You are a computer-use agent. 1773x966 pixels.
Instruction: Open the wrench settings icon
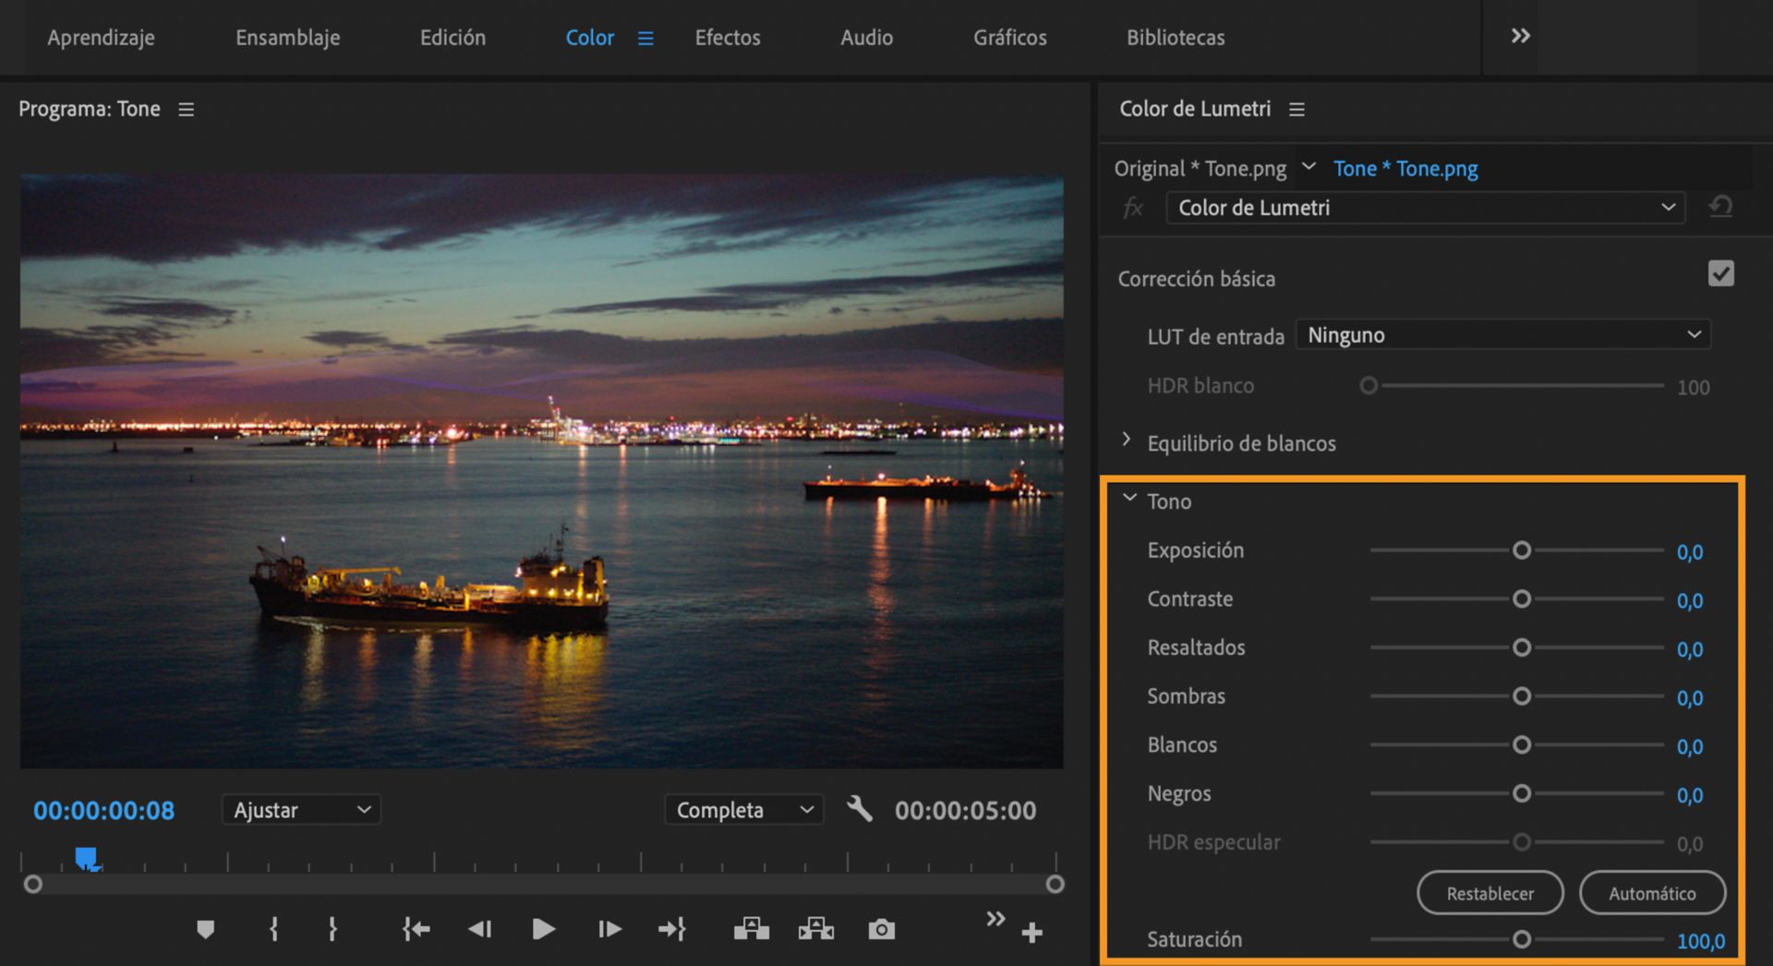coord(859,810)
